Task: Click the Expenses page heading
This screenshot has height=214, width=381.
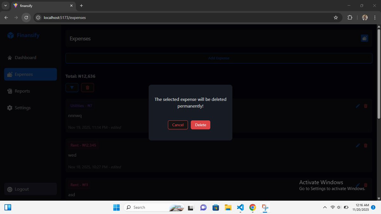Action: [x=80, y=39]
